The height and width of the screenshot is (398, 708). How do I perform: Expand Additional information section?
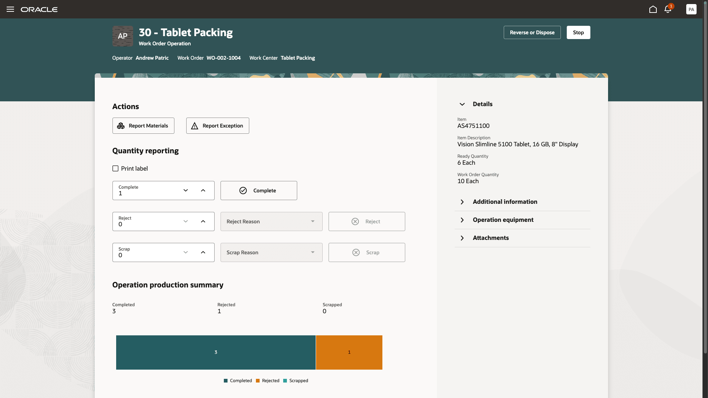504,202
